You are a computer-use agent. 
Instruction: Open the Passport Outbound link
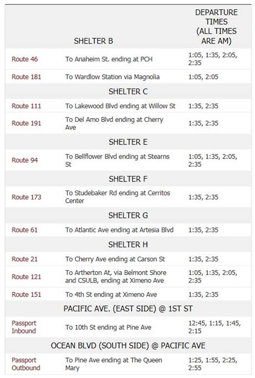[26, 364]
